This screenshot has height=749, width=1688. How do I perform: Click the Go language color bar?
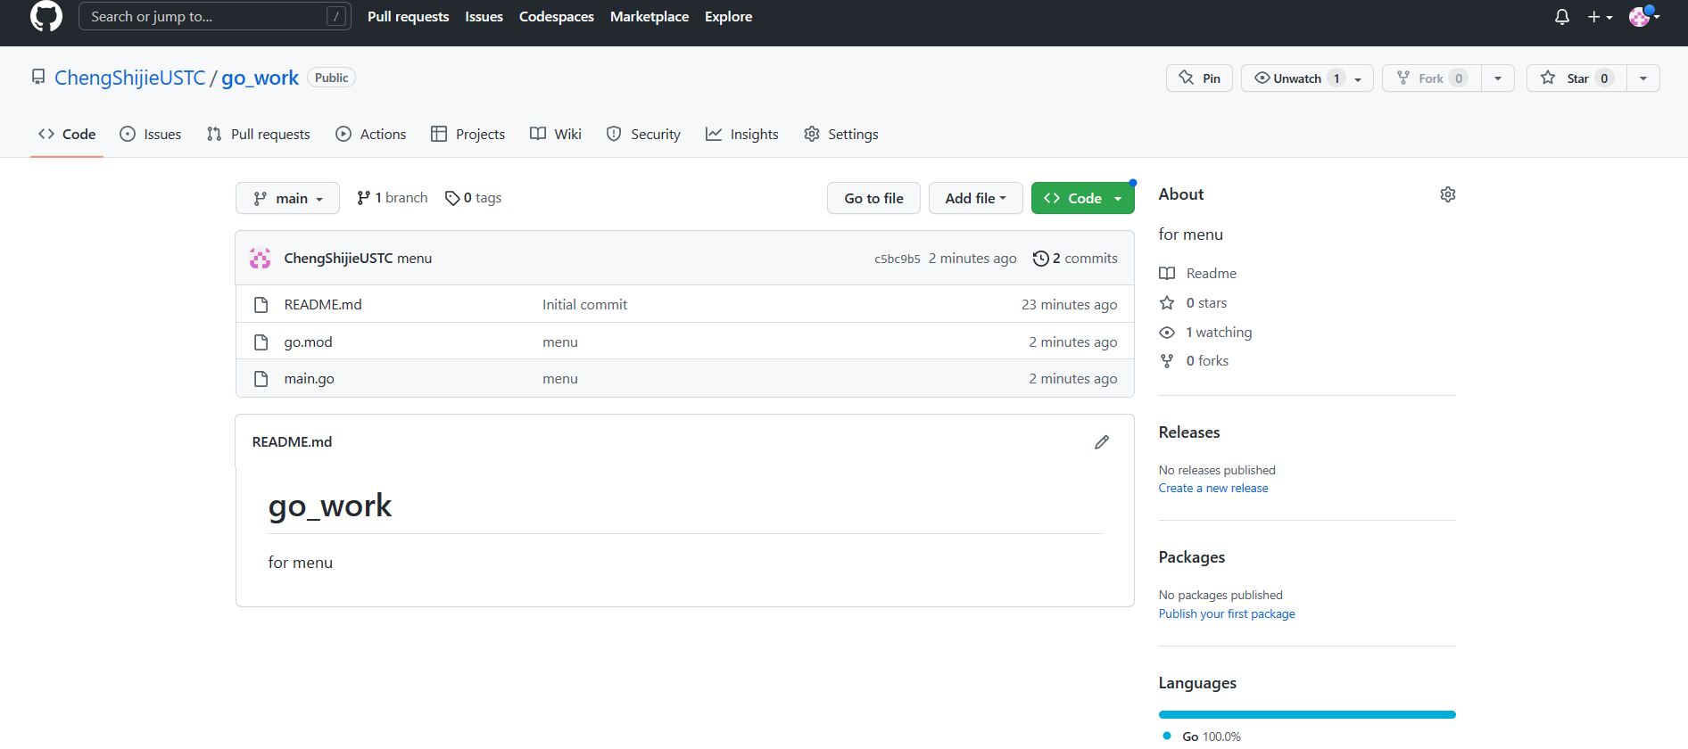coord(1306,714)
